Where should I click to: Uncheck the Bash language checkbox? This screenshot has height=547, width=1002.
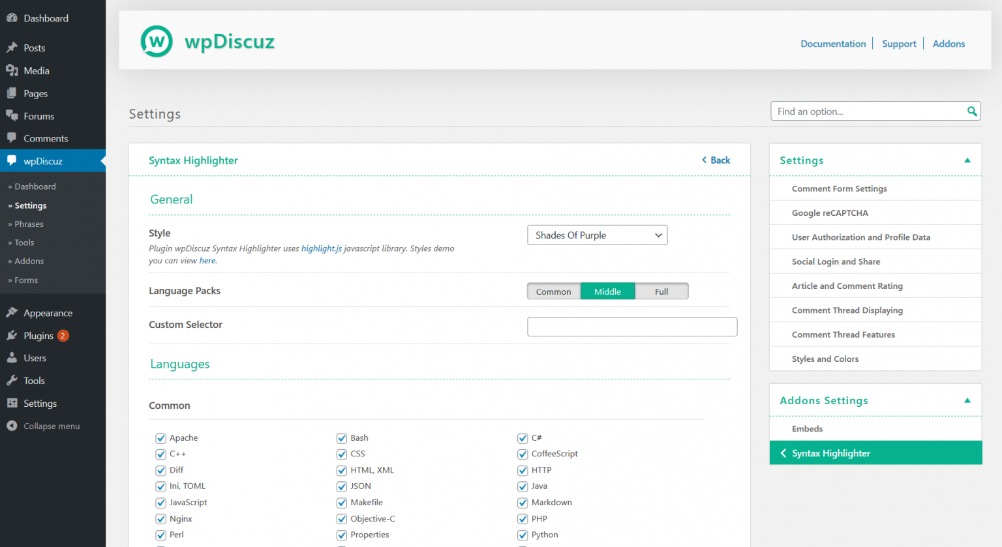click(x=341, y=438)
